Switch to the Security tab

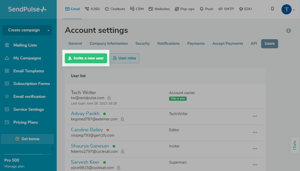click(142, 44)
